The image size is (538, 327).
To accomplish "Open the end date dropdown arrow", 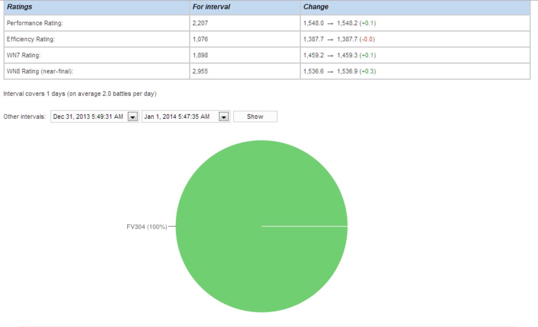I will click(224, 117).
